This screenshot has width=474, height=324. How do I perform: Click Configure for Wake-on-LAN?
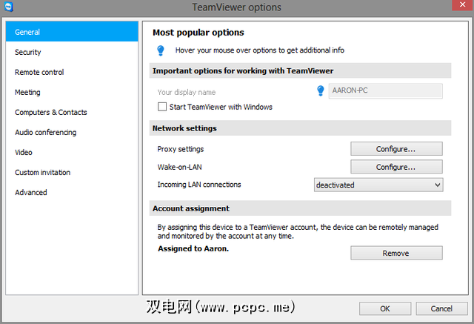tap(396, 167)
